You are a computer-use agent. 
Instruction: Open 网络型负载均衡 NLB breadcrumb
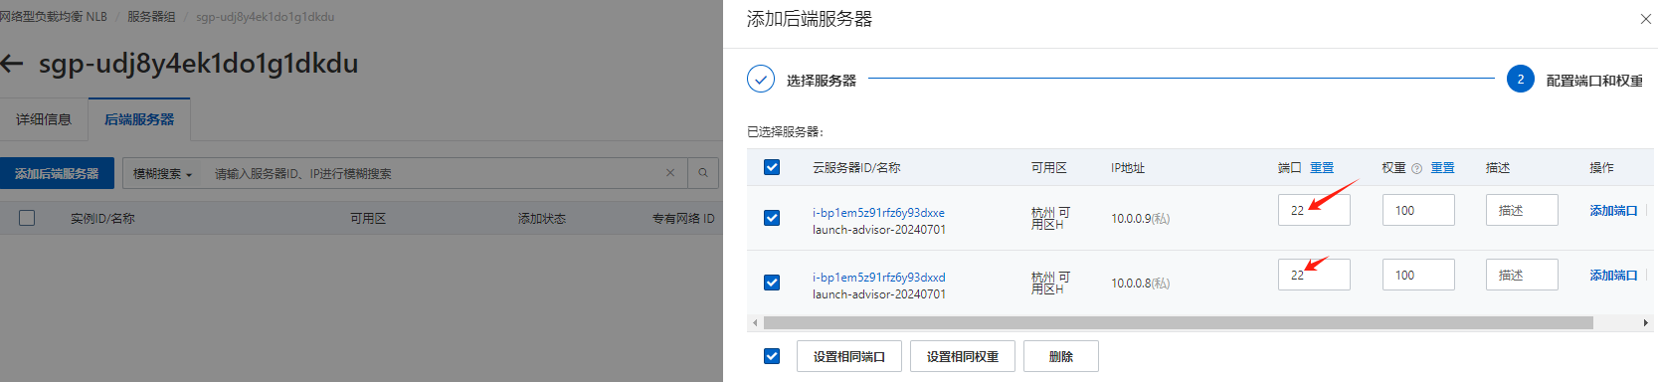54,17
